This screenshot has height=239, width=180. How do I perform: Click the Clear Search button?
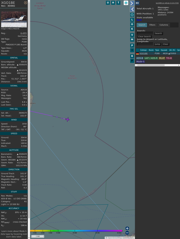145,37
